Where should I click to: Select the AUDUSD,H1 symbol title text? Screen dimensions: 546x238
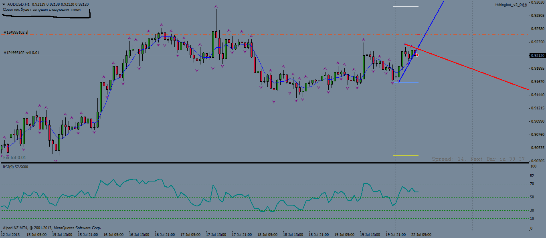tap(18, 4)
